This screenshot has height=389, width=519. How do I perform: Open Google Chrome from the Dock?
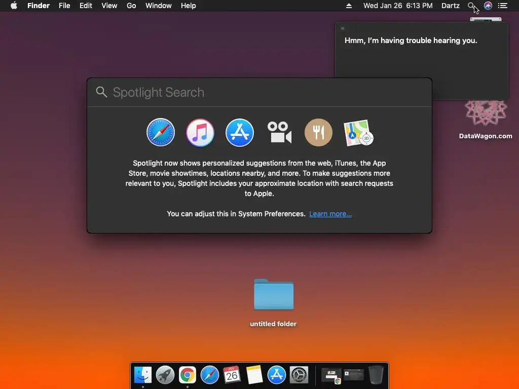[188, 375]
